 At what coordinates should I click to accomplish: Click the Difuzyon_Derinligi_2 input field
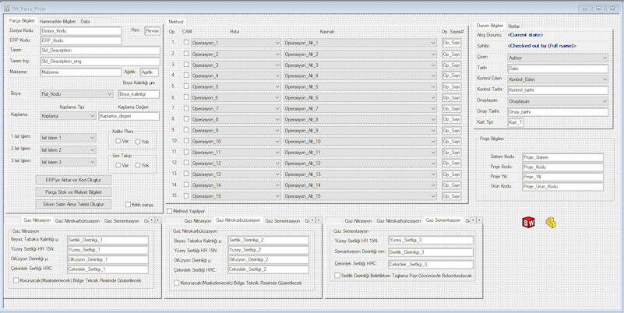[268, 260]
